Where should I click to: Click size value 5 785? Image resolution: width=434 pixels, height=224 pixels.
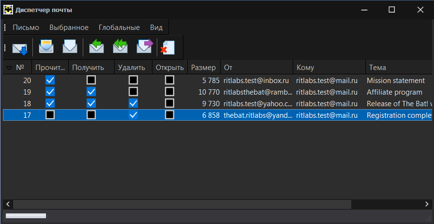pos(211,80)
